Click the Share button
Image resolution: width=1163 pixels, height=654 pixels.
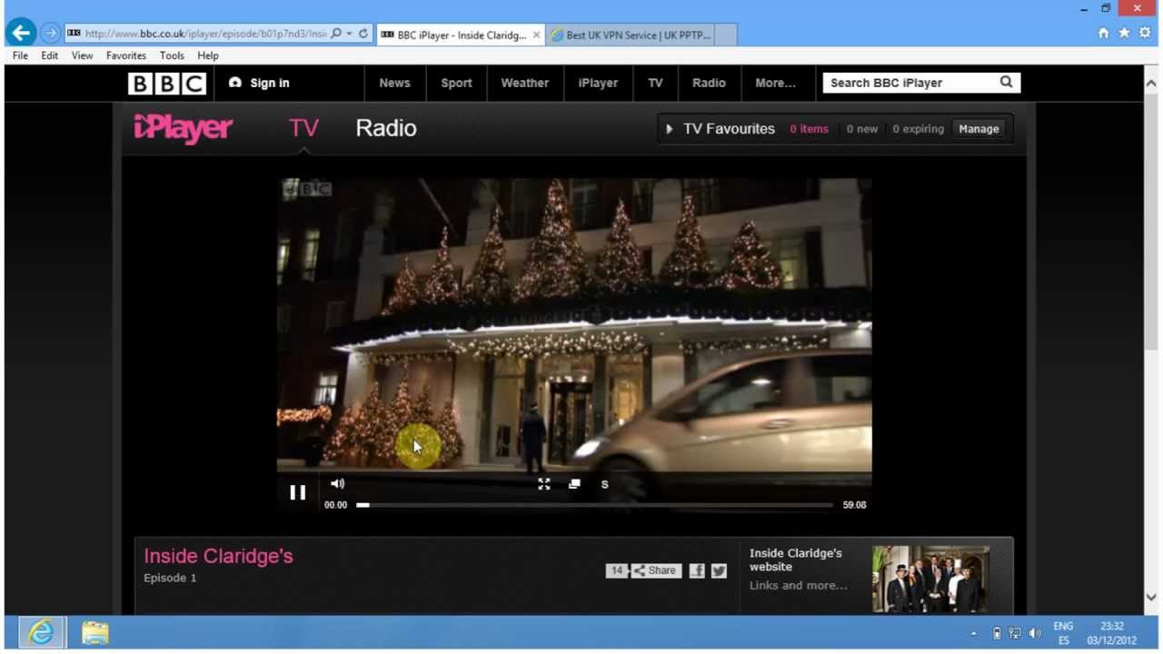click(655, 570)
